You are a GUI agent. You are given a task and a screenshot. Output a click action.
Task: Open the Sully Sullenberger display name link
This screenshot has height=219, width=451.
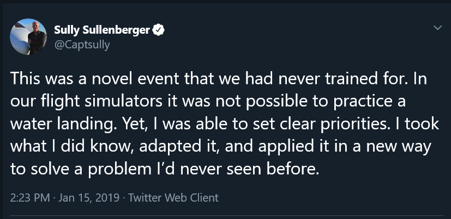pyautogui.click(x=102, y=29)
